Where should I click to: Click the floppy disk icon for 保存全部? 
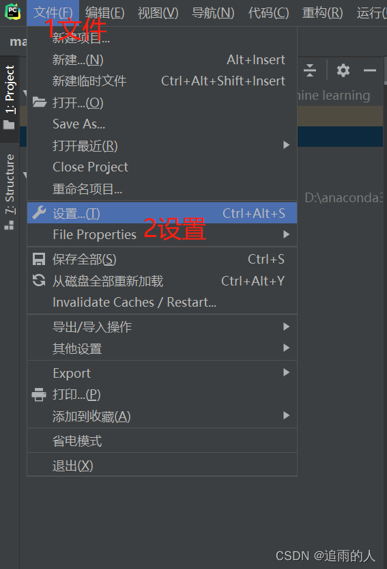click(x=39, y=259)
